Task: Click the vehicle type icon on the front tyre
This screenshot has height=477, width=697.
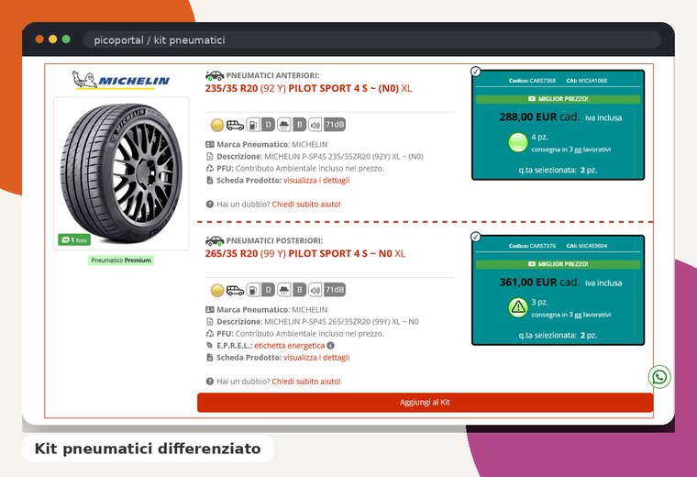Action: [235, 125]
